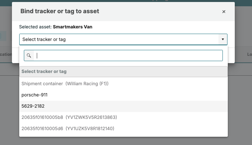Collapse the 'Select tracker or tag' combo box
Screen dimensions: 252x145
[x=119, y=39]
